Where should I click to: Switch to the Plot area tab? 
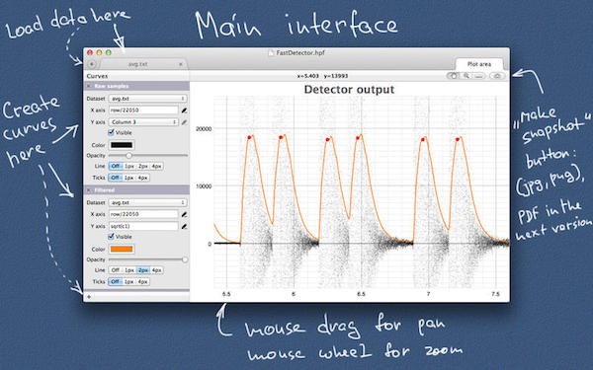coord(479,64)
